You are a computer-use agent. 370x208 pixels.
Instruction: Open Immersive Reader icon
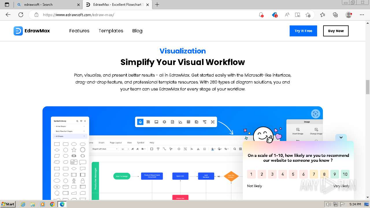pyautogui.click(x=297, y=15)
